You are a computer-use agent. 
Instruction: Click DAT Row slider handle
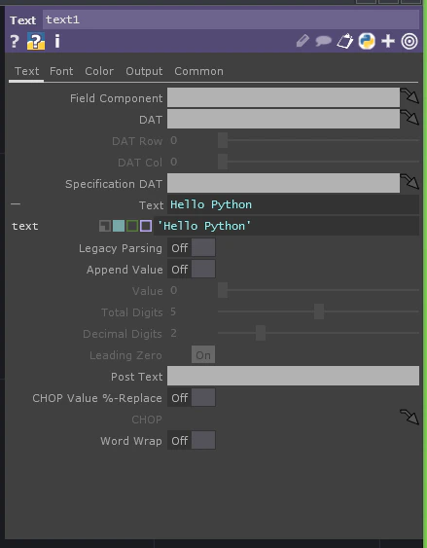pos(223,140)
